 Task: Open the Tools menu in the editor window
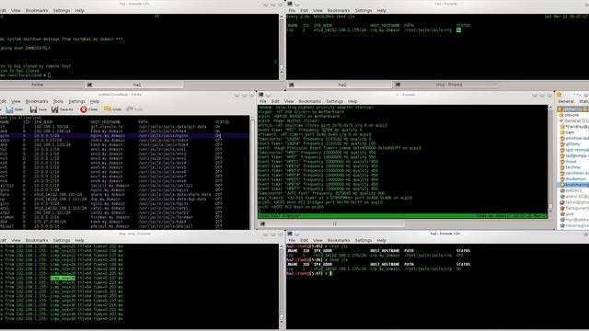(58, 101)
